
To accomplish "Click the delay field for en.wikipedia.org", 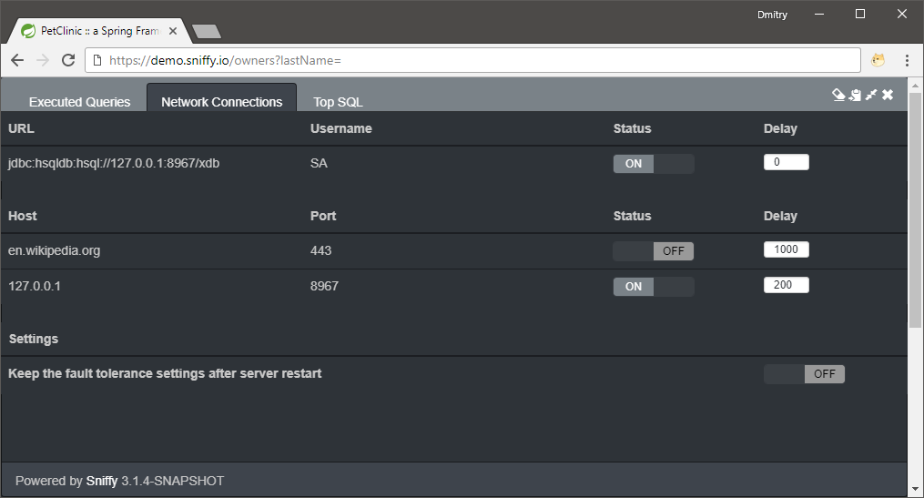I will click(x=786, y=250).
